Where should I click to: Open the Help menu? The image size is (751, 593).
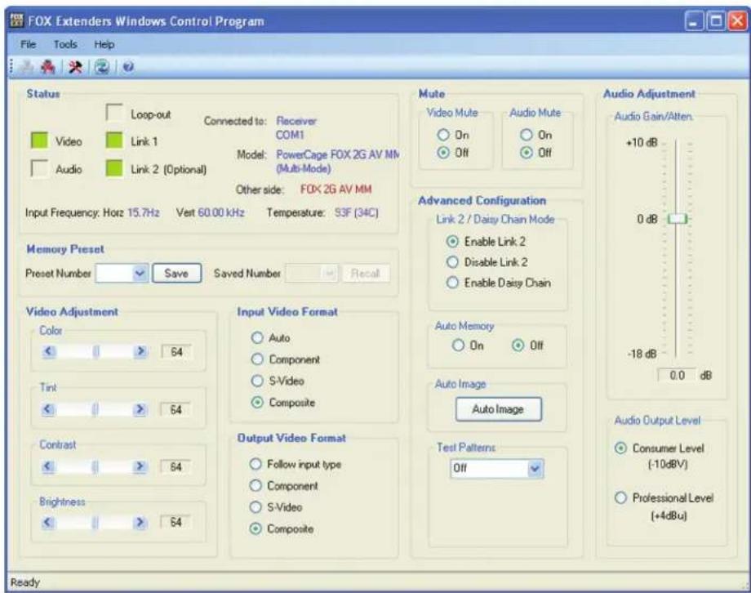coord(104,45)
